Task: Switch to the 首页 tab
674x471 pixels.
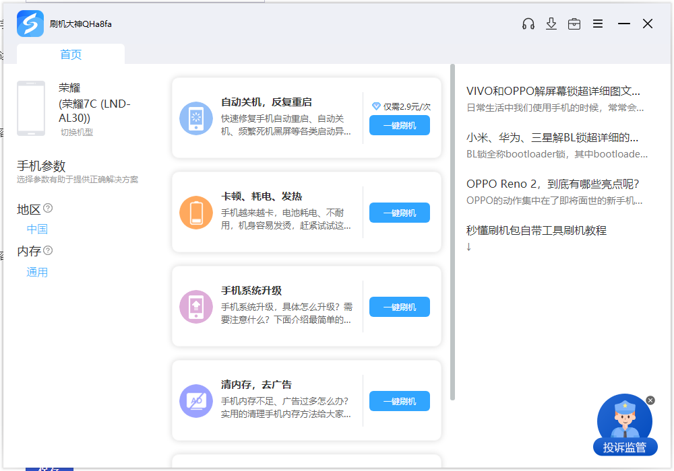Action: 71,55
